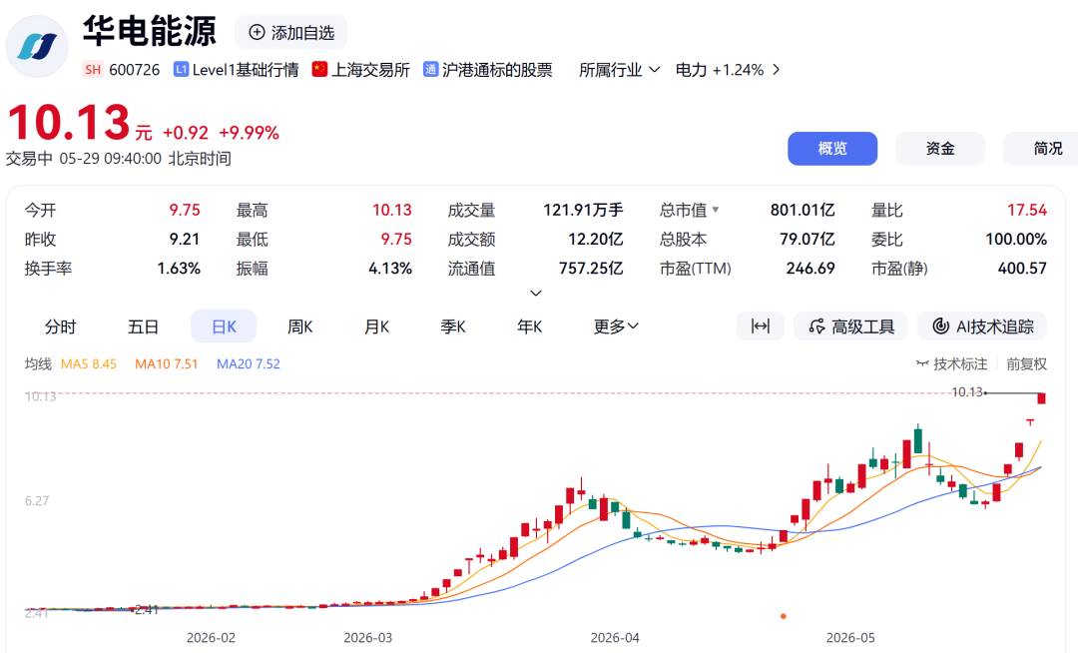Click the 均线 indicator label

click(x=39, y=364)
